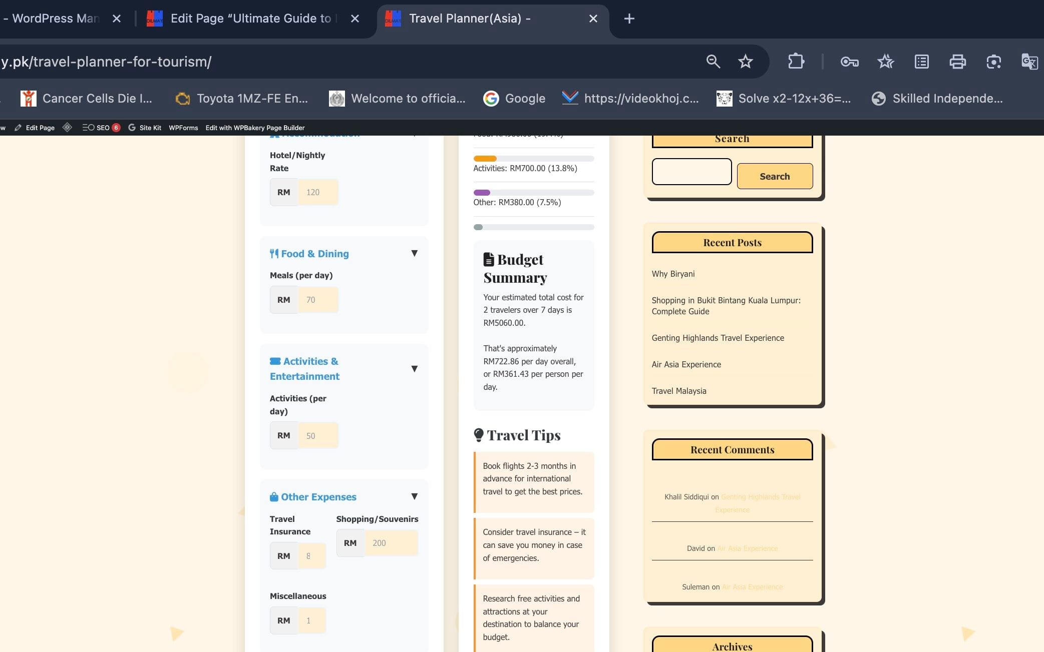Click the screenshot capture icon in toolbar
The image size is (1044, 652).
click(993, 62)
